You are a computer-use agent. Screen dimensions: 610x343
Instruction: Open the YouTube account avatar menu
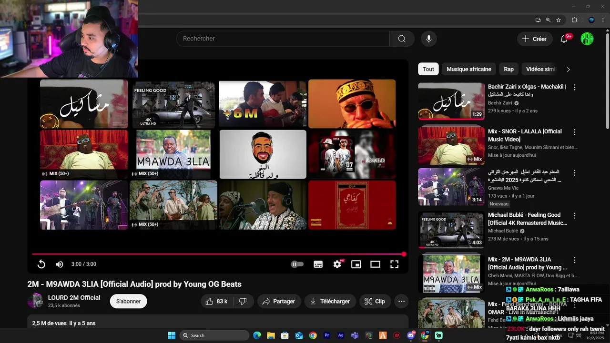(587, 39)
